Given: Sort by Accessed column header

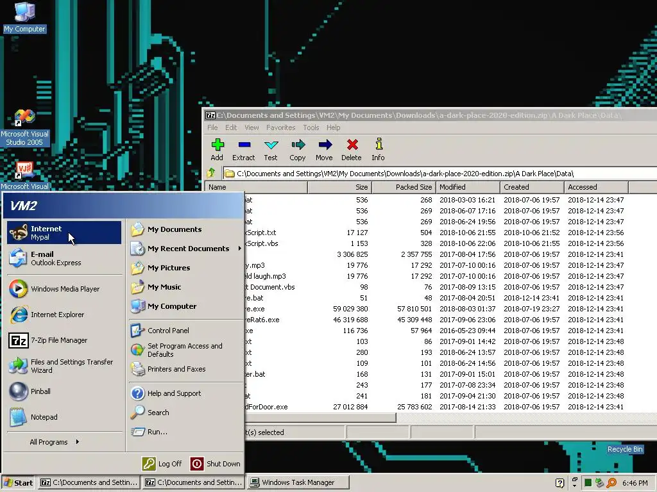Looking at the screenshot, I should (596, 188).
